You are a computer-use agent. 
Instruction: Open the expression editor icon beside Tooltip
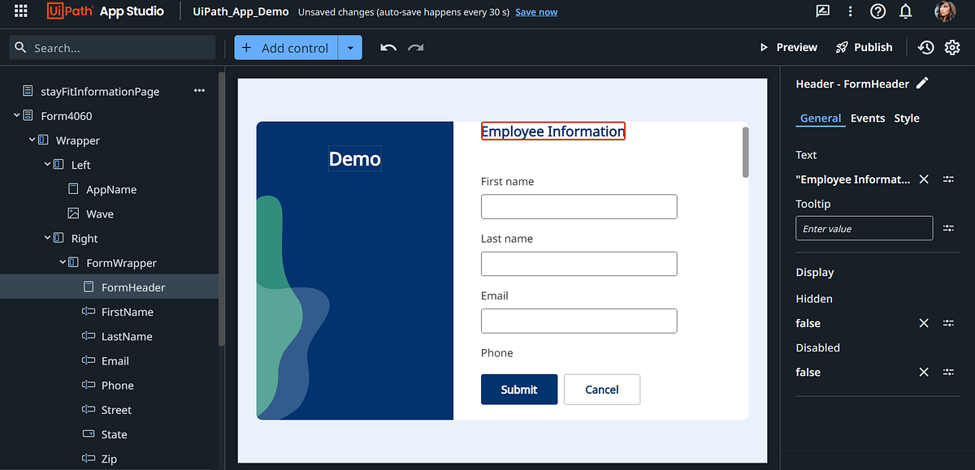click(x=948, y=228)
